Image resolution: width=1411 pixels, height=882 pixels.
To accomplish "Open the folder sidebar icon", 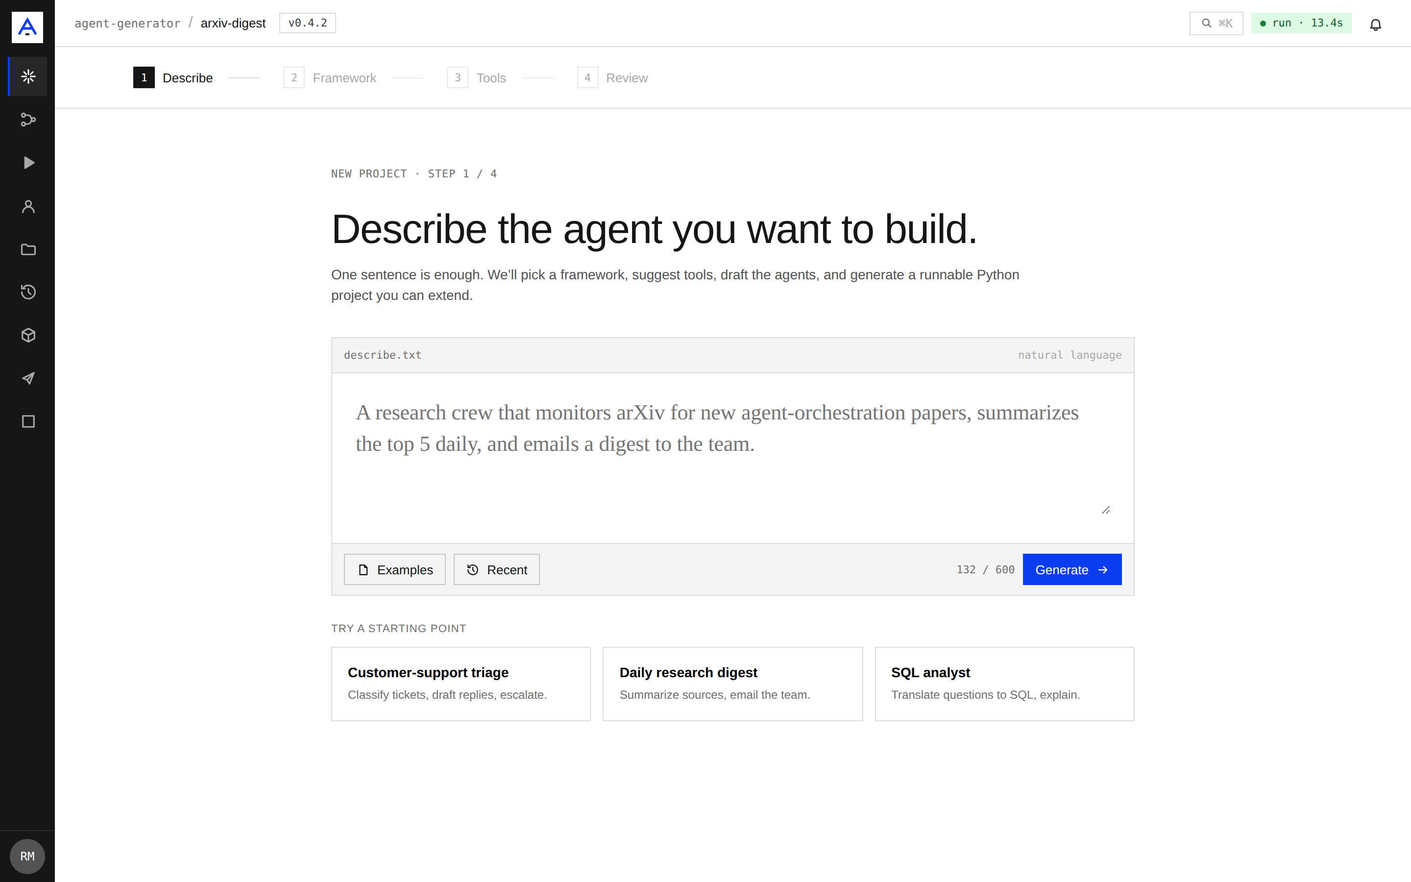I will (x=28, y=249).
